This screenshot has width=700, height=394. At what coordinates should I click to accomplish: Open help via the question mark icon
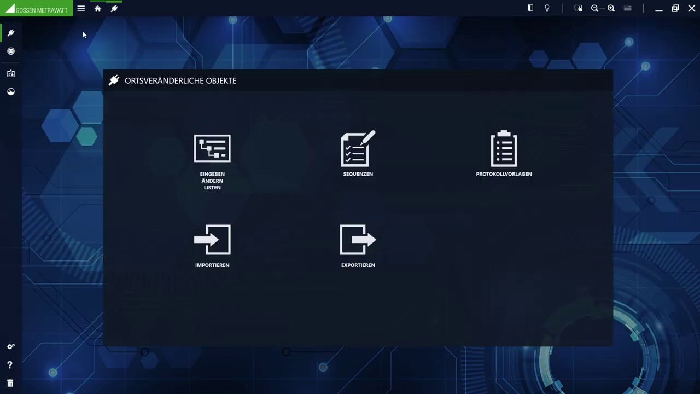[10, 365]
